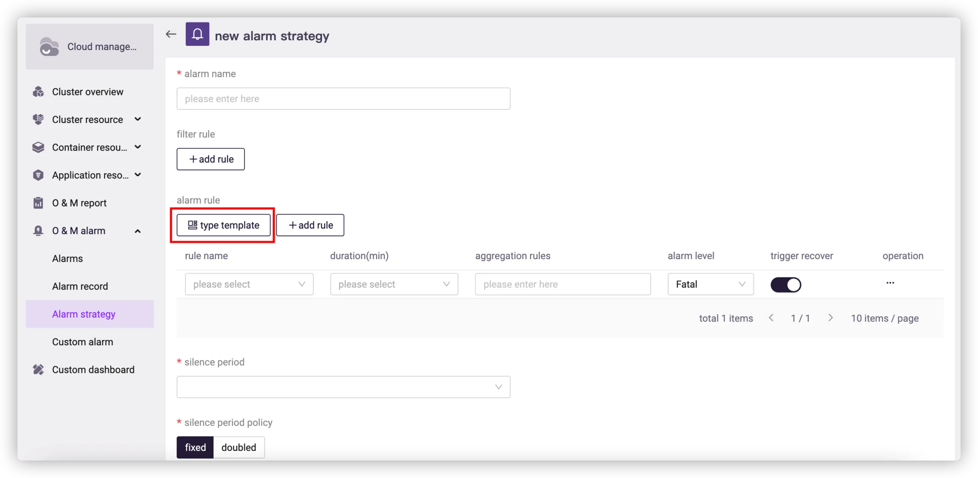
Task: Click the alarm name input field
Action: click(x=343, y=99)
